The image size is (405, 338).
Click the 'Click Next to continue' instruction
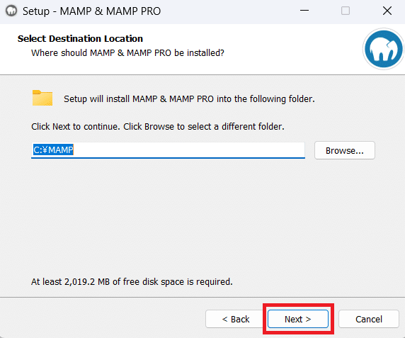[x=158, y=126]
